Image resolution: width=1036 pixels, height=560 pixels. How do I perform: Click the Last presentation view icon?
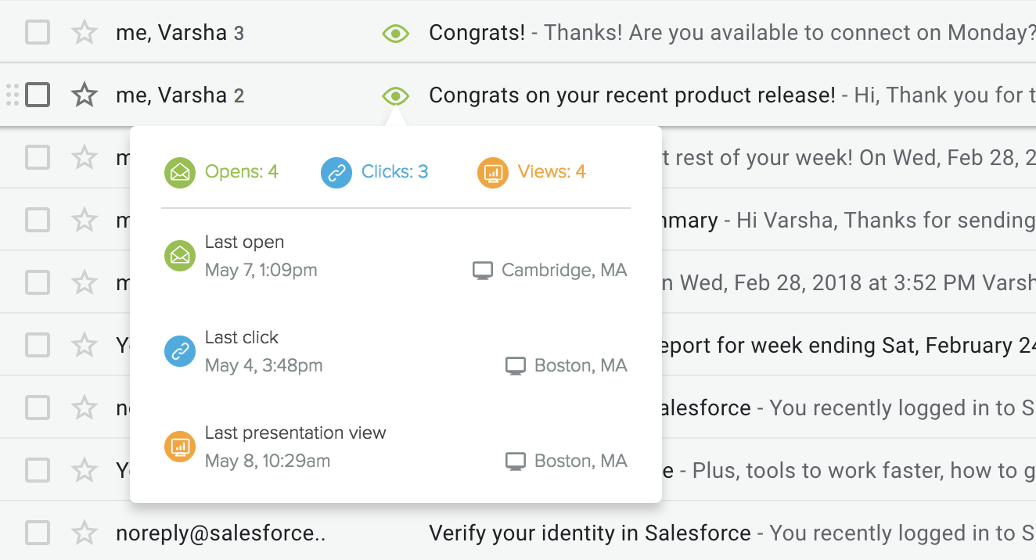pyautogui.click(x=180, y=447)
